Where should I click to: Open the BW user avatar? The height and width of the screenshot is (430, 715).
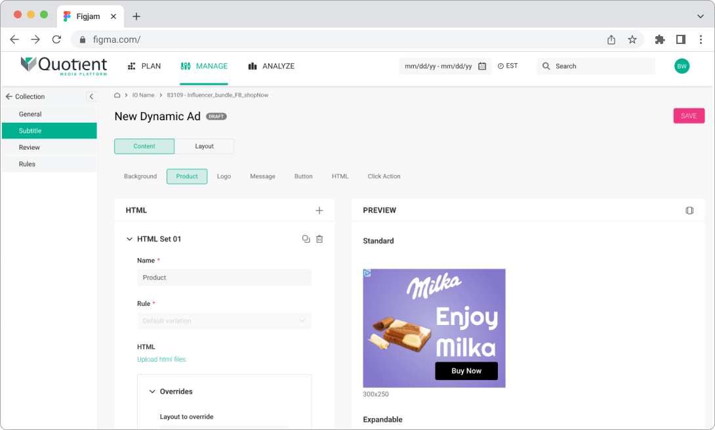point(682,66)
